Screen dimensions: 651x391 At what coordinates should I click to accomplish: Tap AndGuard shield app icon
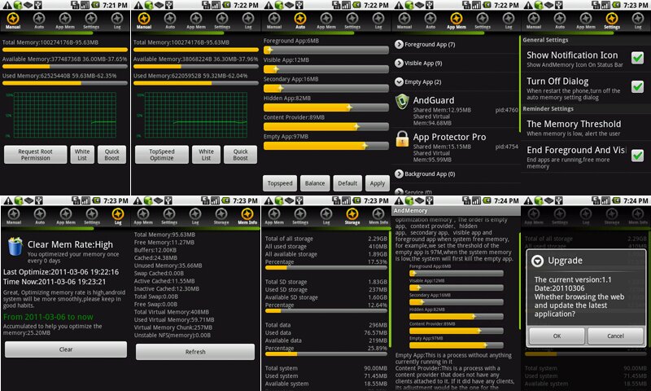click(x=402, y=102)
